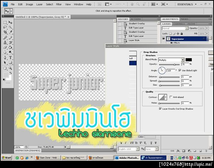The image size is (214, 168).
Task: Select the Zoom tool in toolbox
Action: coord(10,68)
